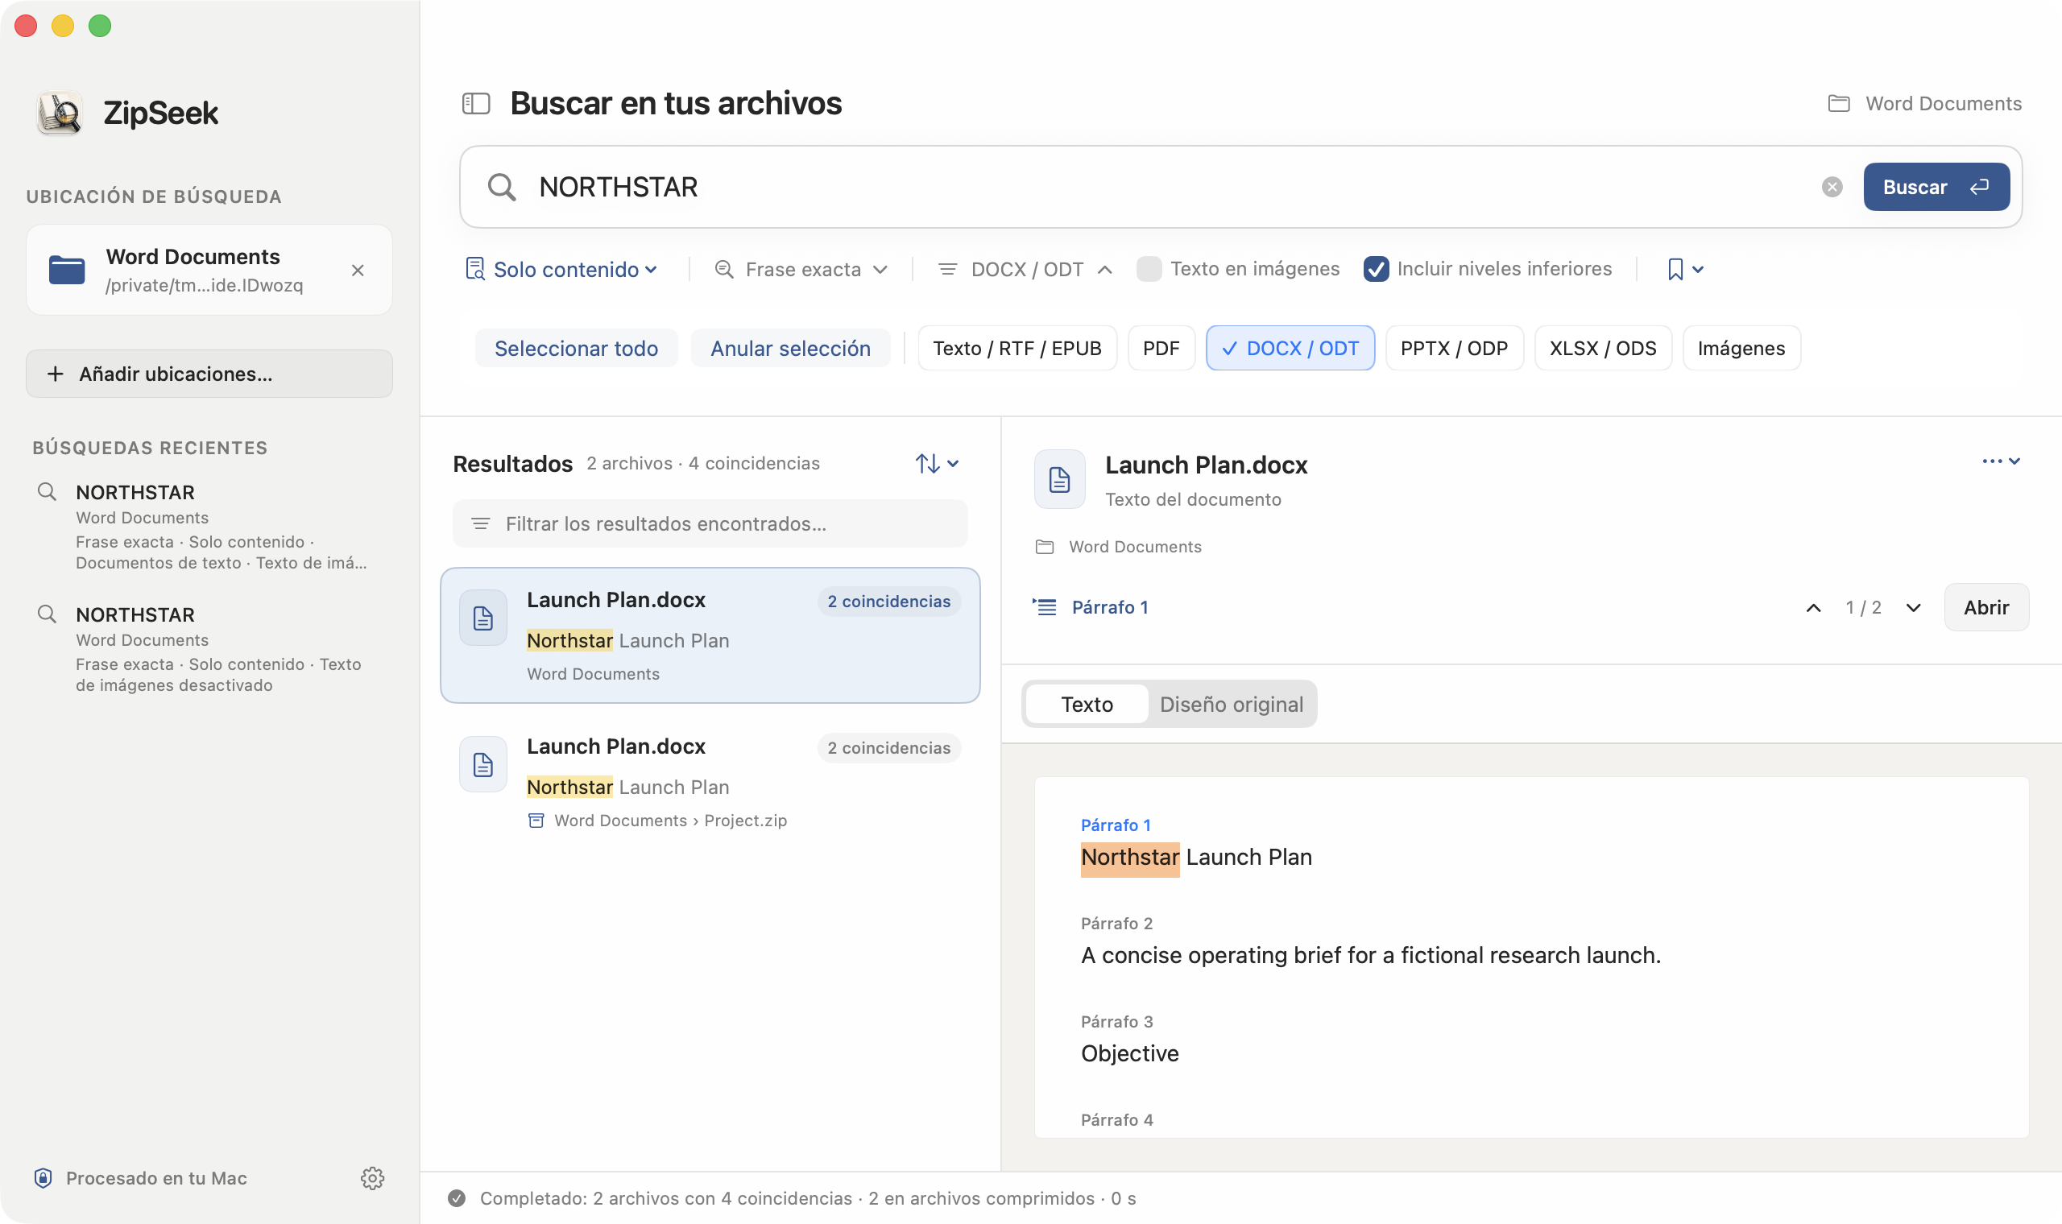Expand the Solo contenido dropdown
The height and width of the screenshot is (1224, 2062).
[x=561, y=269]
